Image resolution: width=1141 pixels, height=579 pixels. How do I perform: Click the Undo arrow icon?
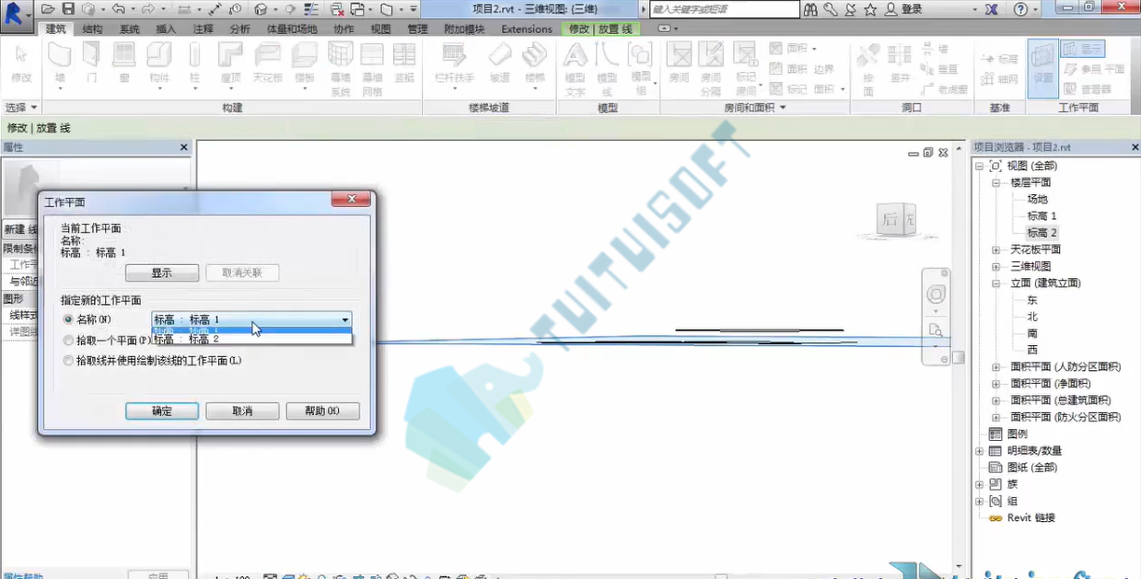[118, 9]
